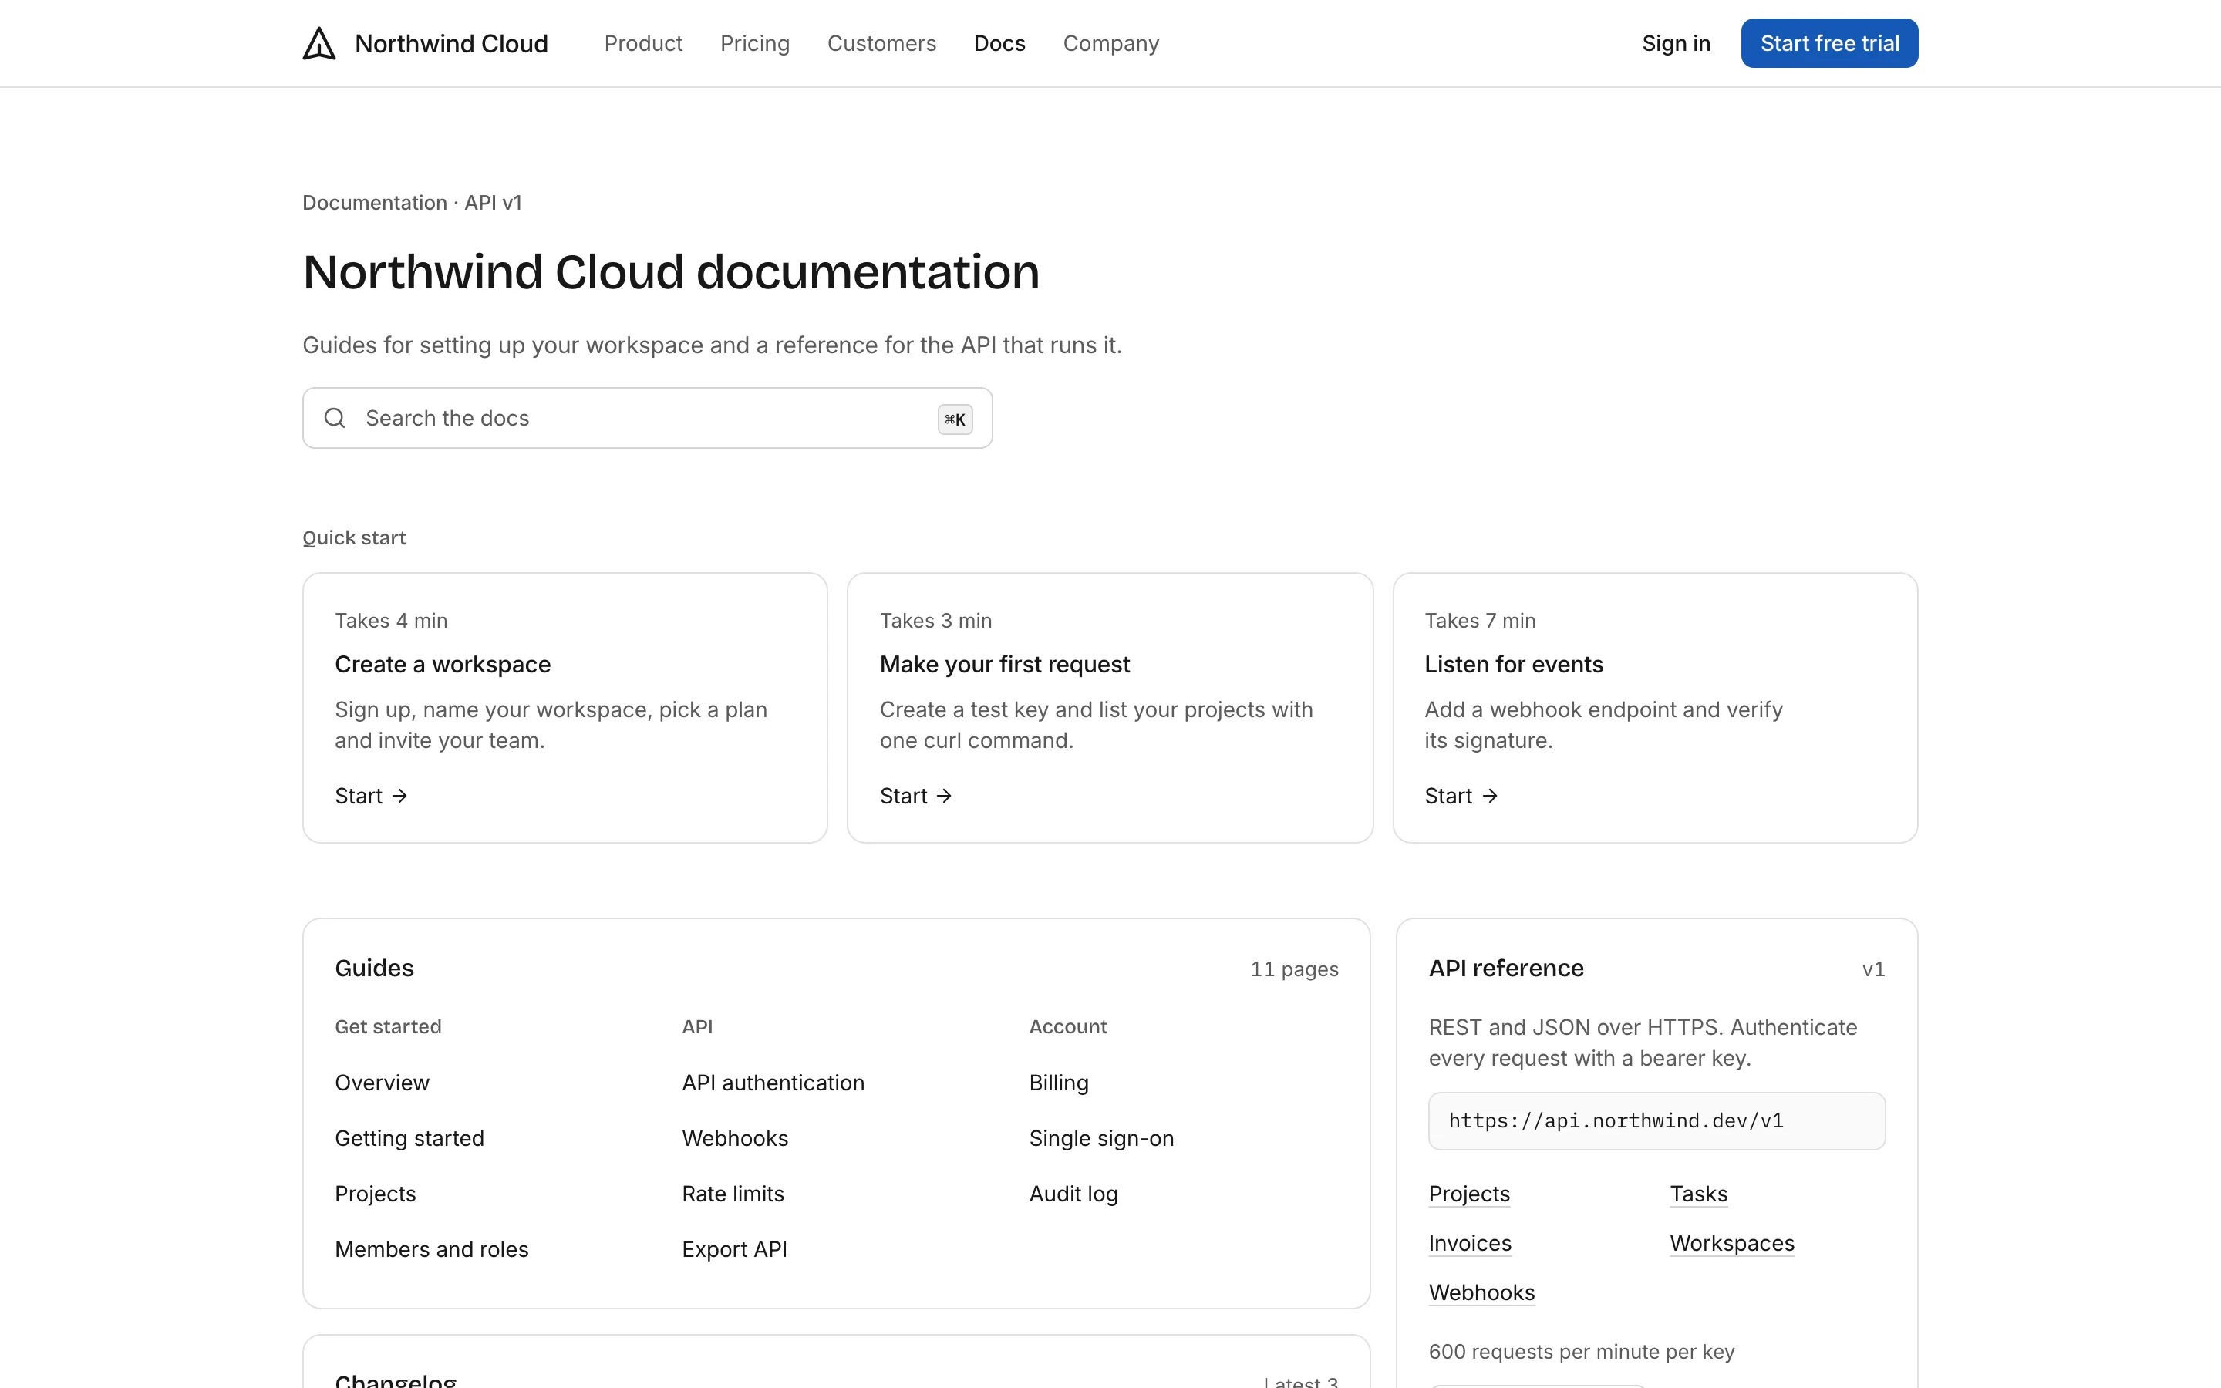
Task: Open the Product menu item
Action: click(643, 43)
